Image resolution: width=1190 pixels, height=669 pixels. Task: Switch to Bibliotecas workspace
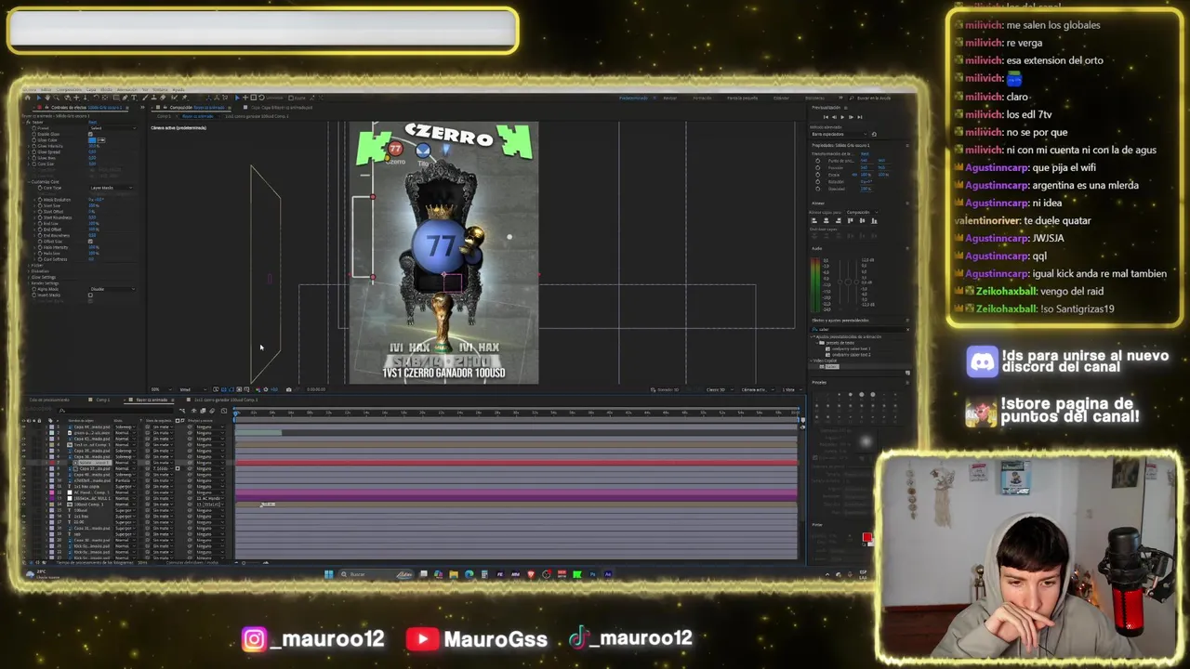815,98
